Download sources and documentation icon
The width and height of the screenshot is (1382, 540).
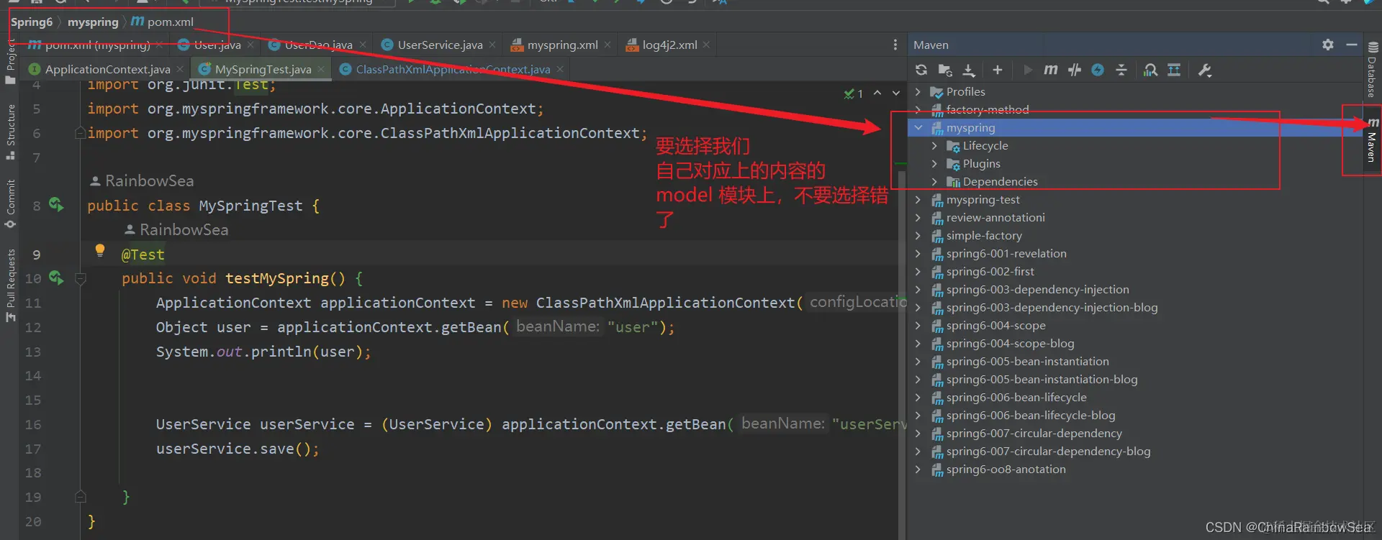(x=969, y=70)
